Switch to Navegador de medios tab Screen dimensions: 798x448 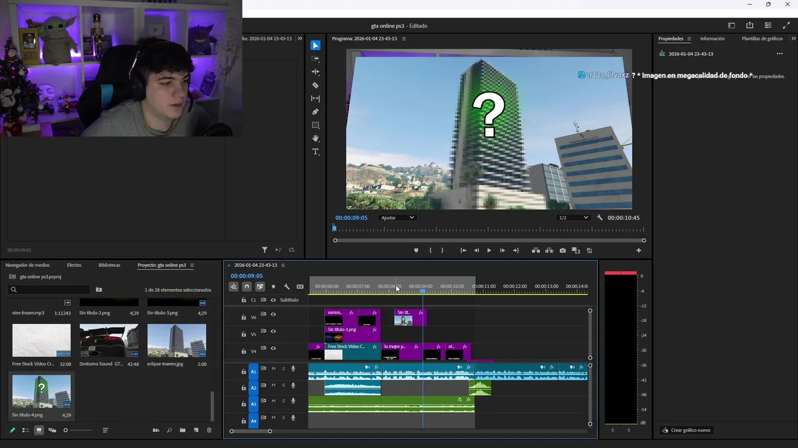pyautogui.click(x=27, y=265)
